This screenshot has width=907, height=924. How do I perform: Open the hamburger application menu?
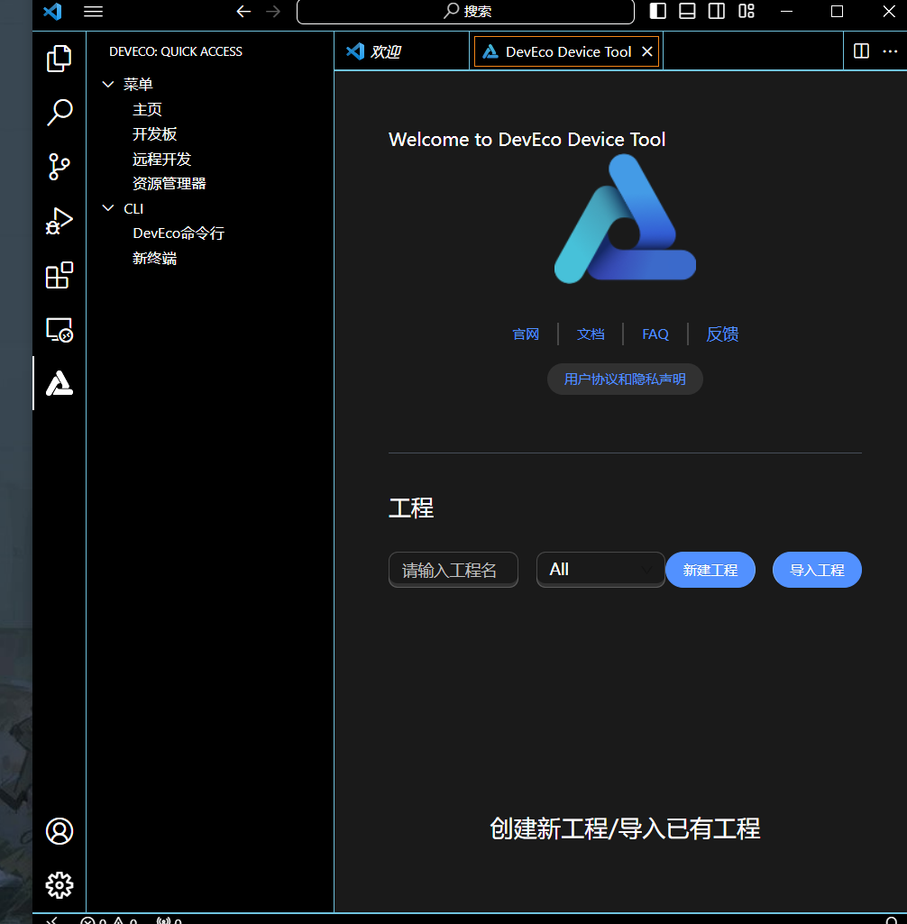point(93,12)
